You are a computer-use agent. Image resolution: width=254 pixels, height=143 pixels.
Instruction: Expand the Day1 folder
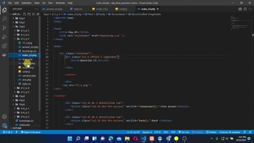[x=22, y=18]
